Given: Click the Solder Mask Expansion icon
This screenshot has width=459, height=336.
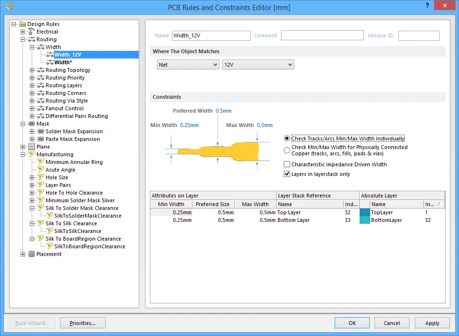Looking at the screenshot, I should 41,131.
